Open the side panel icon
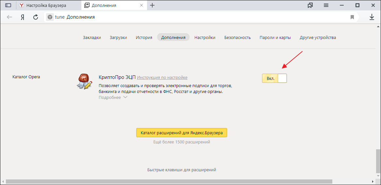The image size is (381, 185). [x=8, y=5]
